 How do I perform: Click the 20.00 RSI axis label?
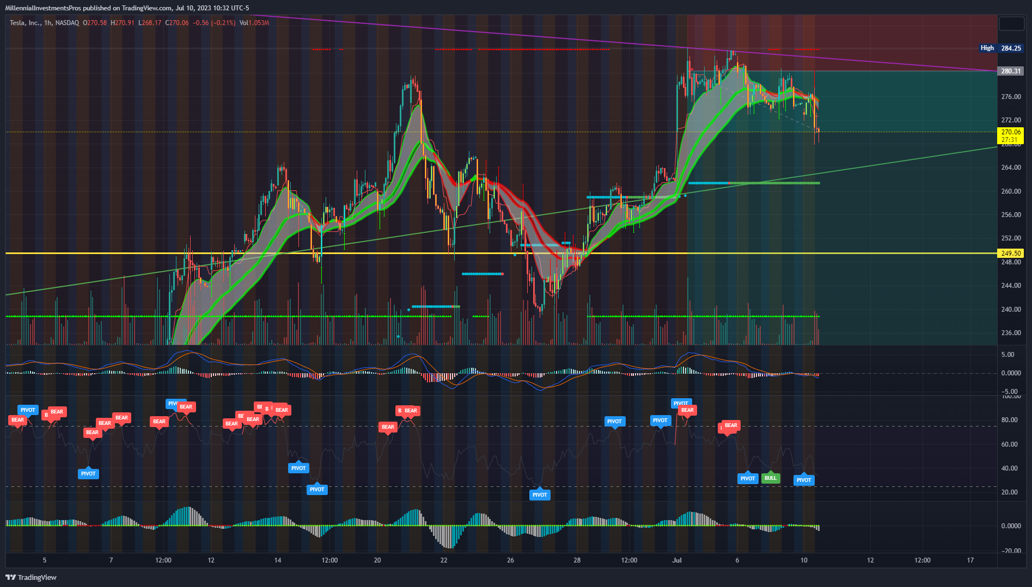pyautogui.click(x=1009, y=492)
